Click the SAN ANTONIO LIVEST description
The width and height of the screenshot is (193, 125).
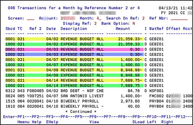tap(82, 96)
